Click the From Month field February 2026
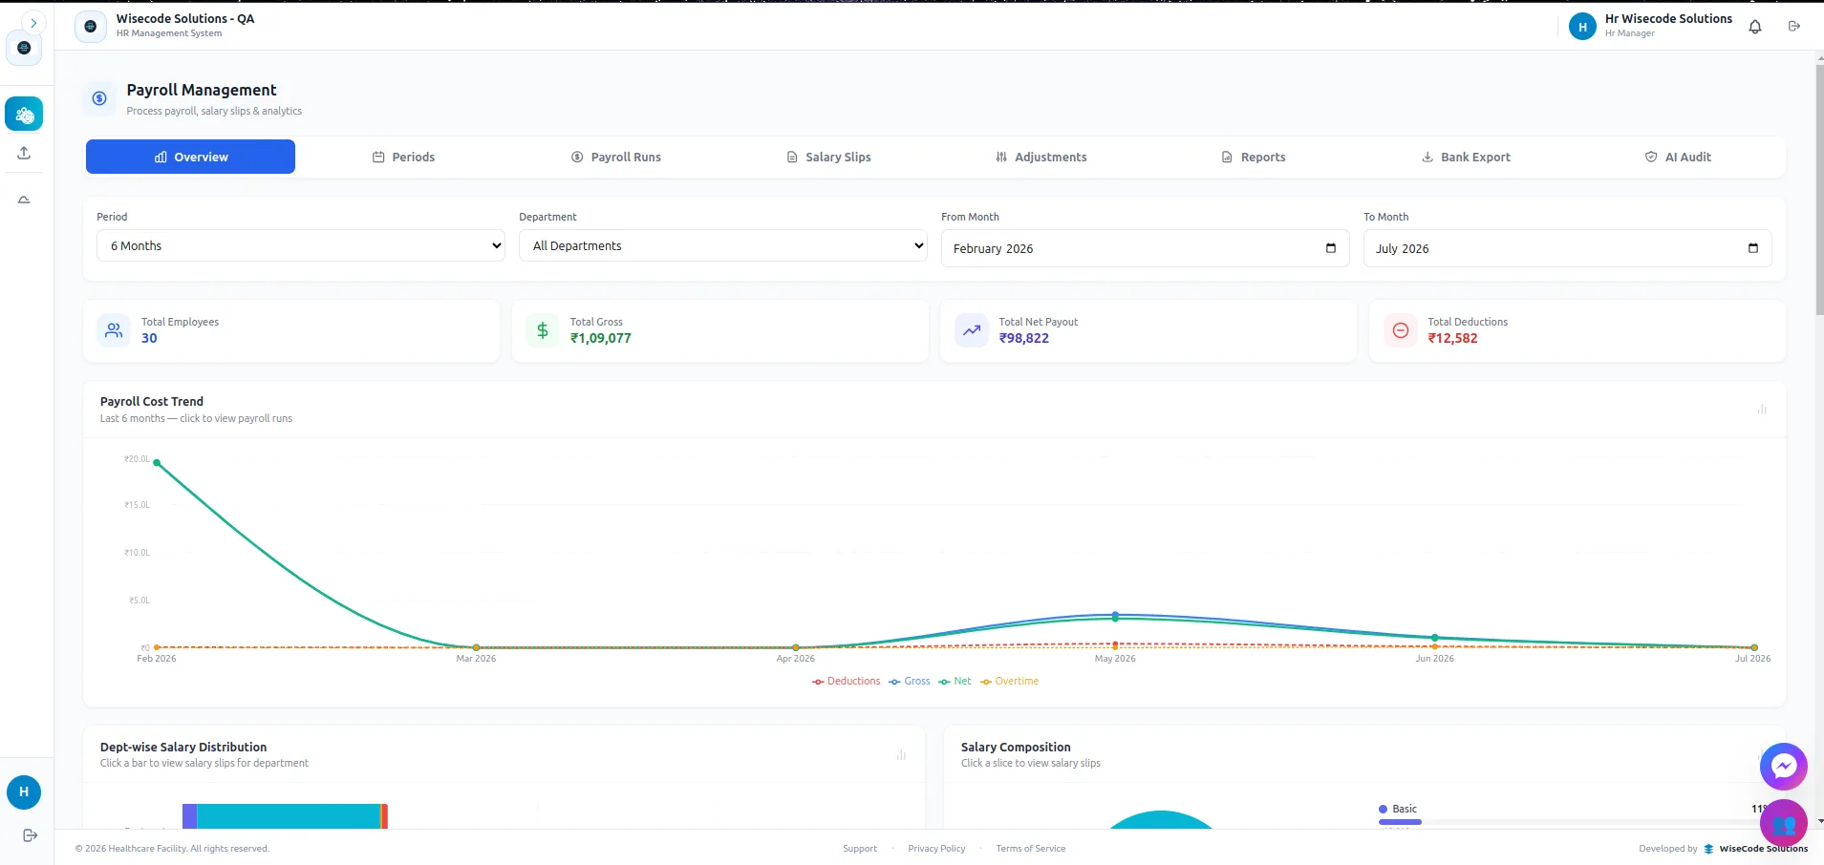The image size is (1824, 865). [1145, 248]
